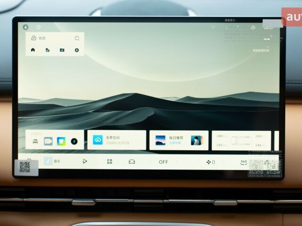The width and height of the screenshot is (302, 226).
Task: Mute using the volume speaker icon
Action: pos(253,28)
